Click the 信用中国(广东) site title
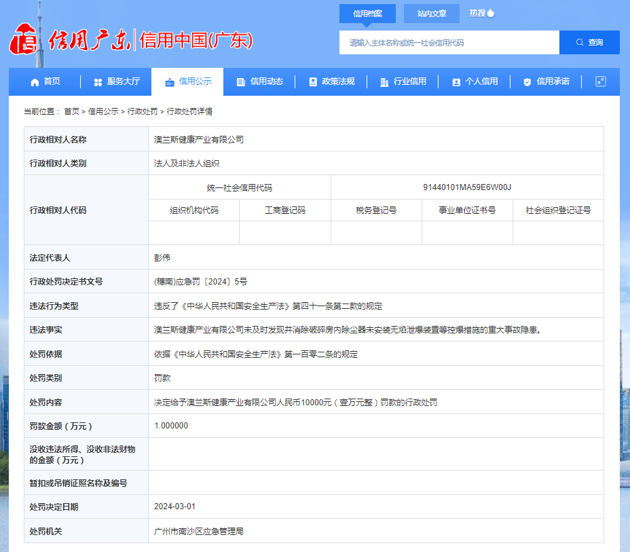This screenshot has width=630, height=552. pos(196,41)
